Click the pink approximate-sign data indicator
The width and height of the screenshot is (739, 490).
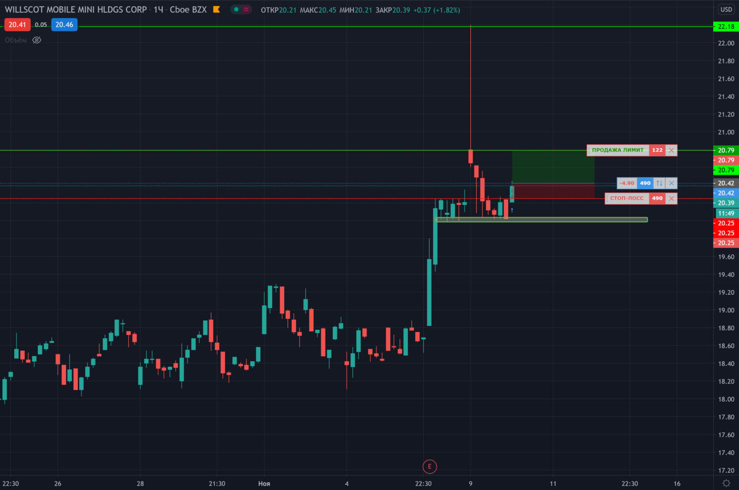(x=246, y=10)
